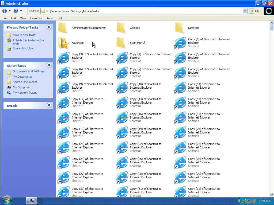Image resolution: width=274 pixels, height=205 pixels.
Task: Select Copy (2) of Shortcut to Internet Explorer icon
Action: coord(180,43)
